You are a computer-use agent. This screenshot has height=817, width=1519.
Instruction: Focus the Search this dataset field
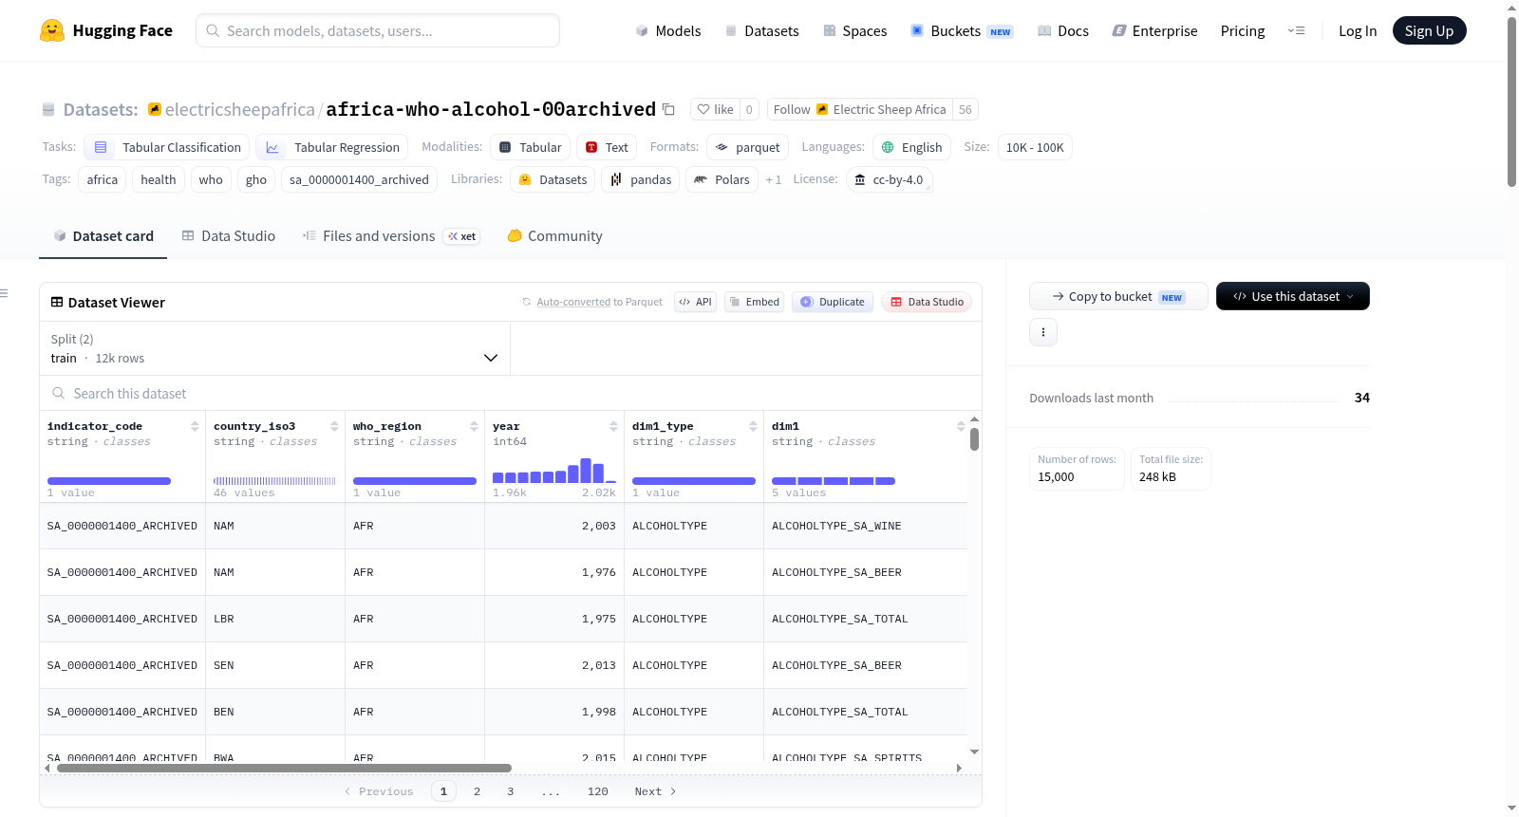point(511,393)
